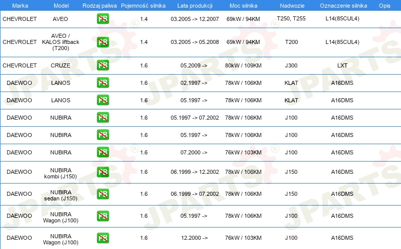Select the CHEVROLET cell in the CRUZE row
Image resolution: width=401 pixels, height=249 pixels.
[x=19, y=65]
